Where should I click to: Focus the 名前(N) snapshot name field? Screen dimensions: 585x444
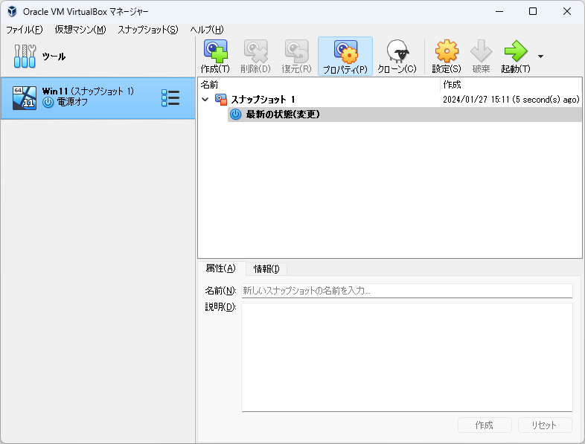coord(407,291)
